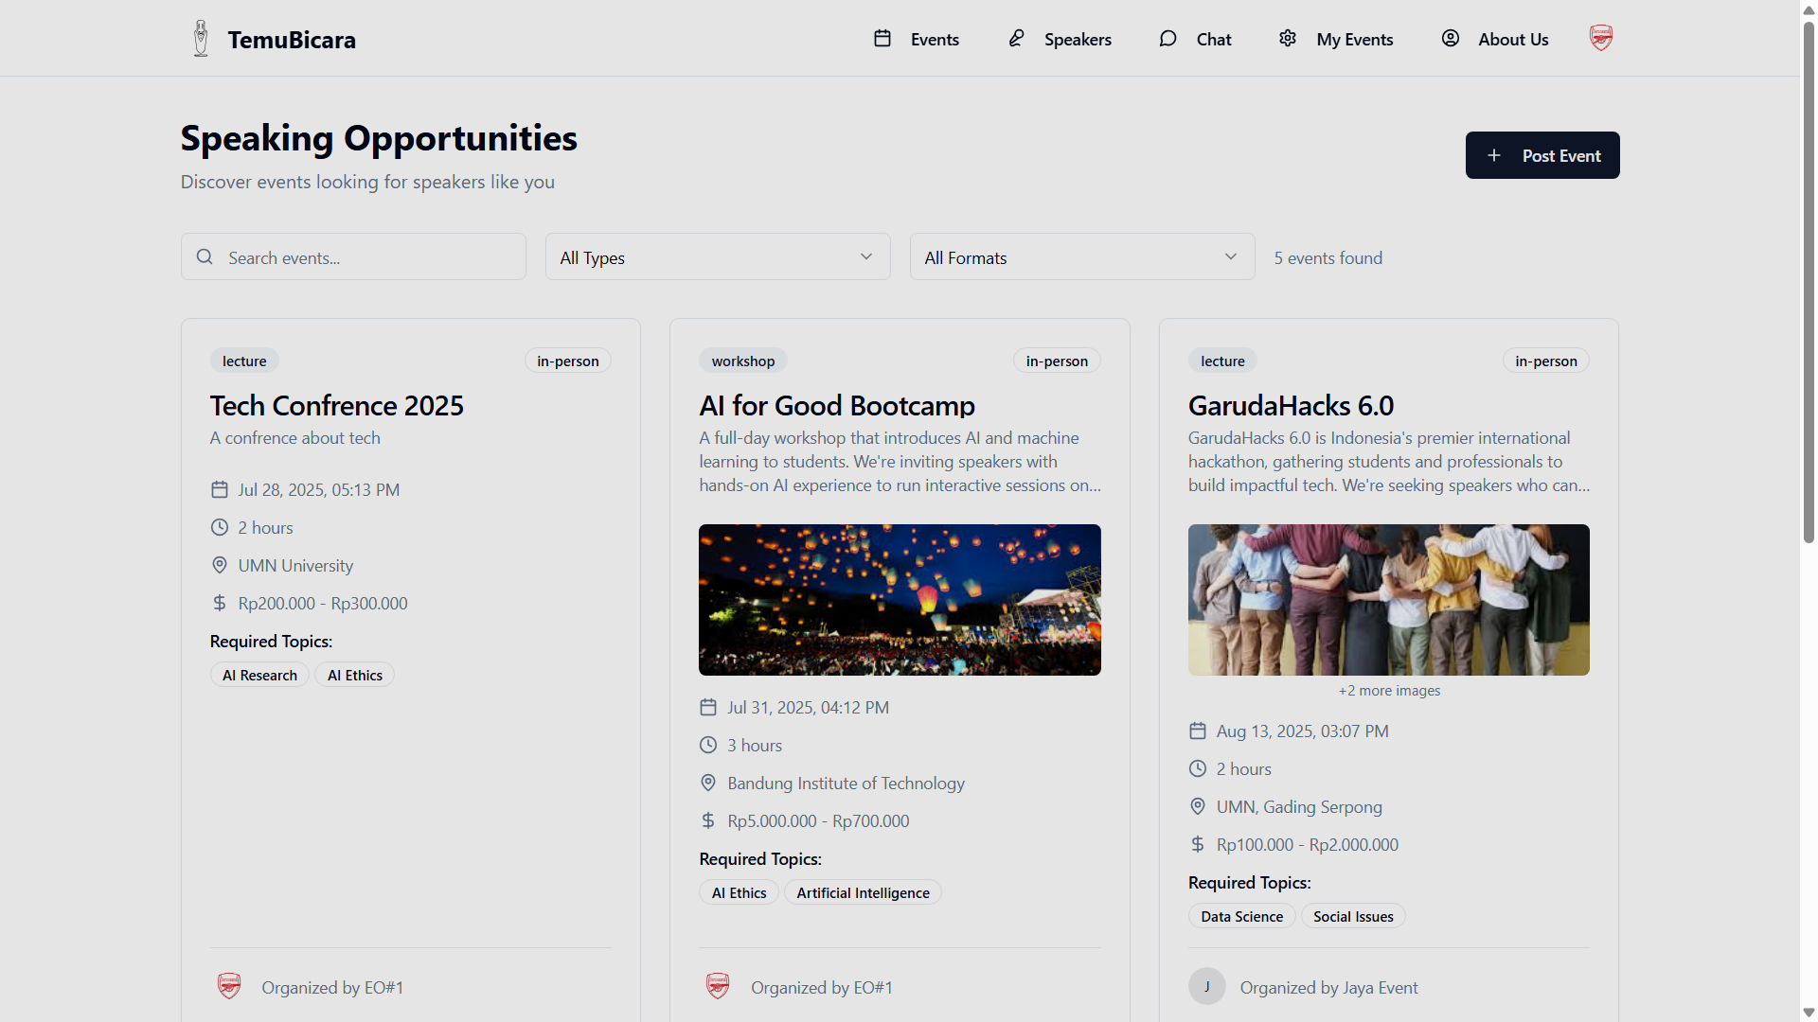Click the chat bubble icon in navbar
This screenshot has width=1818, height=1022.
[1167, 39]
